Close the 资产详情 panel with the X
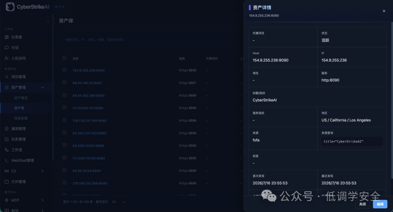This screenshot has width=393, height=212. pyautogui.click(x=384, y=11)
